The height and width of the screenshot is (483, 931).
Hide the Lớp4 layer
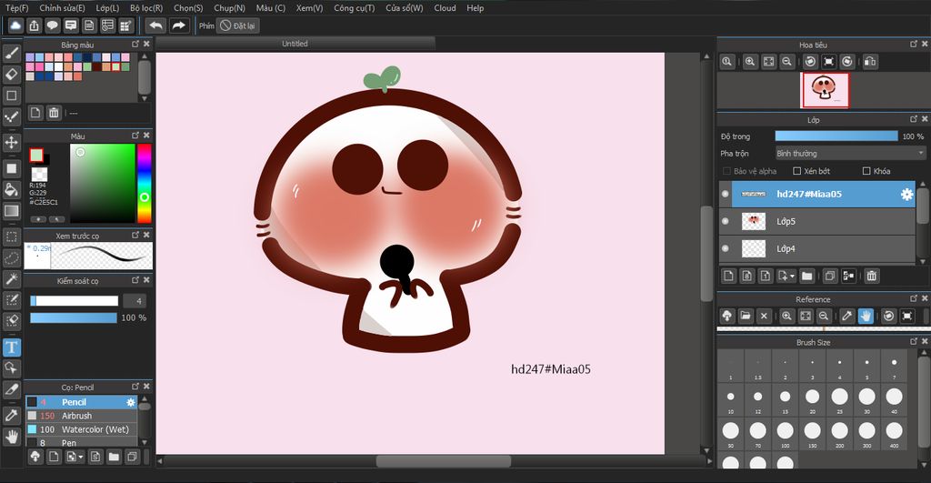pos(725,248)
